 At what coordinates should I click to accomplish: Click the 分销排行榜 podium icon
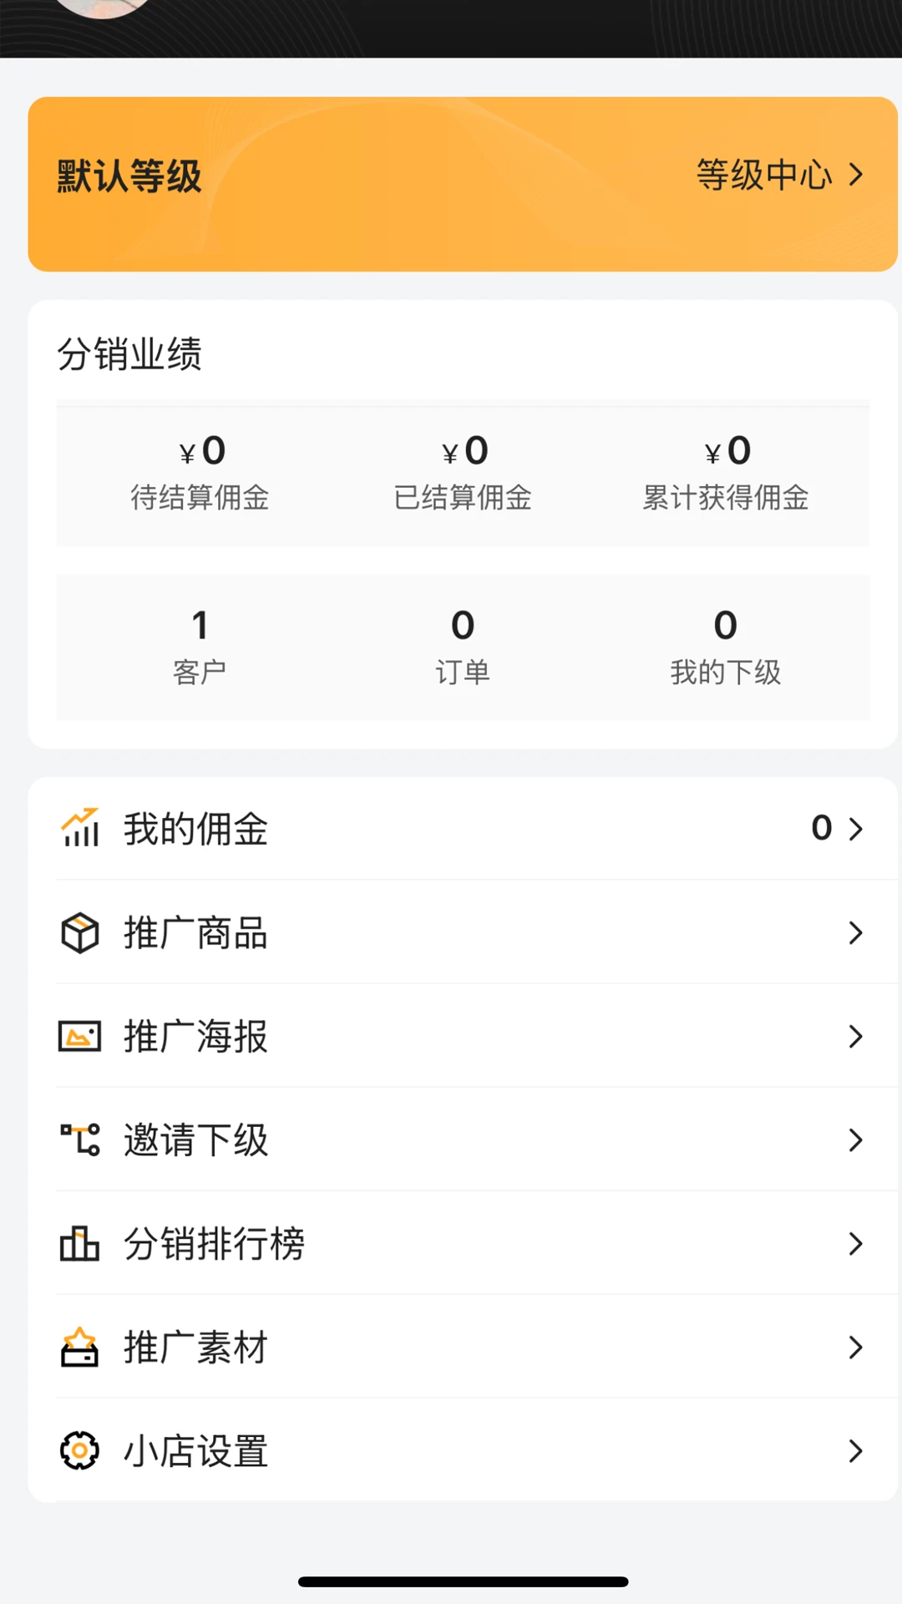click(x=80, y=1243)
